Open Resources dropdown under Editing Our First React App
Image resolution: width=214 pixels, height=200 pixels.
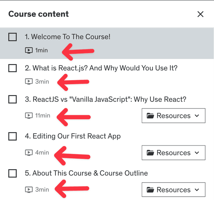tap(173, 153)
